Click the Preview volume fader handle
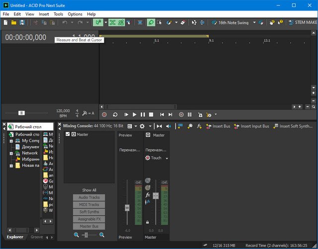The image size is (318, 249). tap(127, 207)
